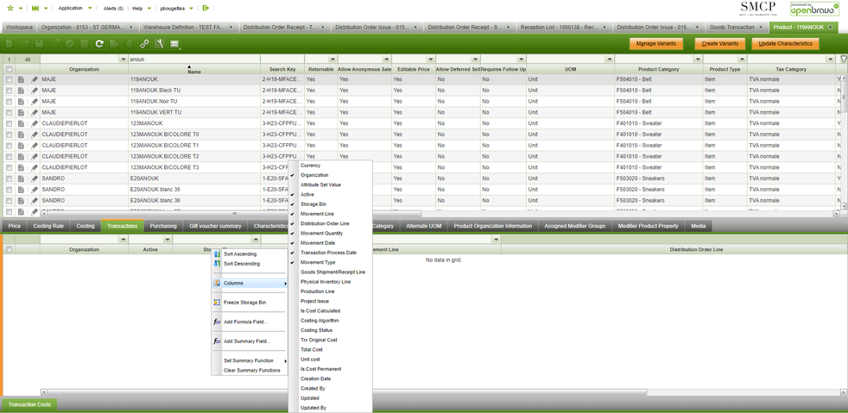The width and height of the screenshot is (848, 413).
Task: Click the logout icon beside the username
Action: 206,8
